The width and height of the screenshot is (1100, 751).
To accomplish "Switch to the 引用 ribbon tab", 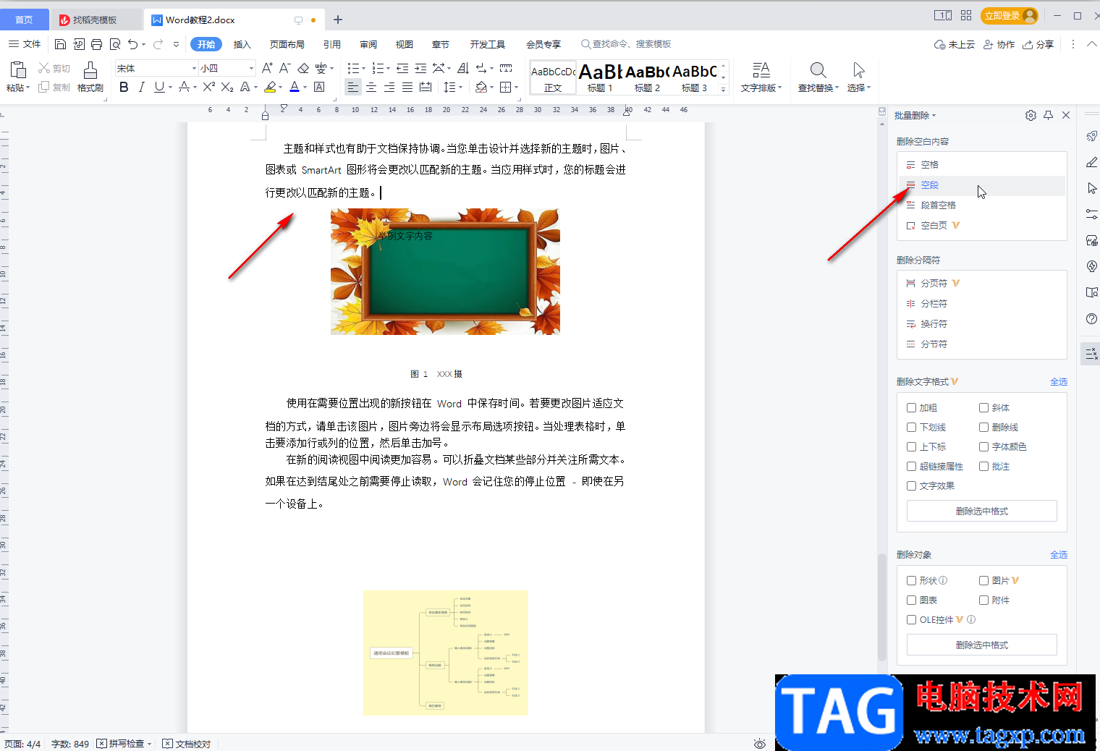I will (x=332, y=44).
